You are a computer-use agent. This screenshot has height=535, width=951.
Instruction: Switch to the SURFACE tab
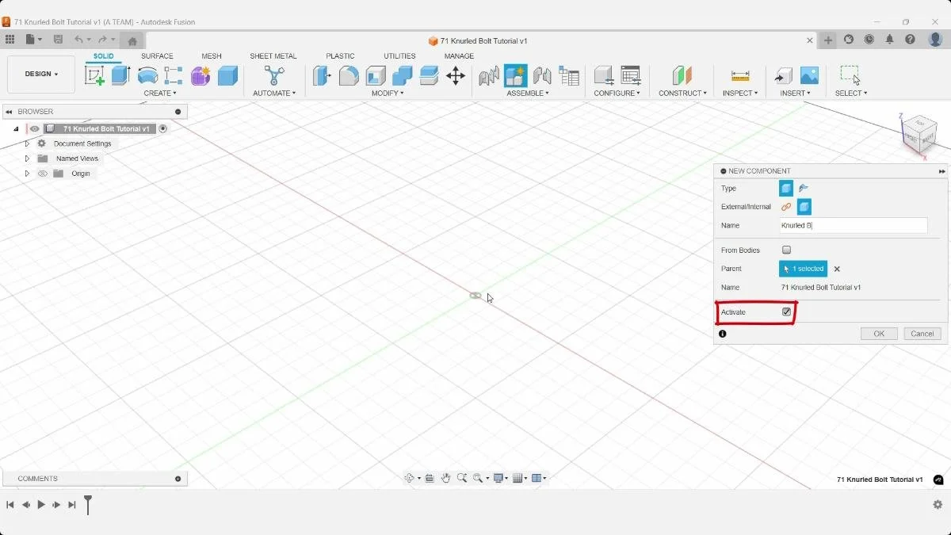pyautogui.click(x=157, y=56)
